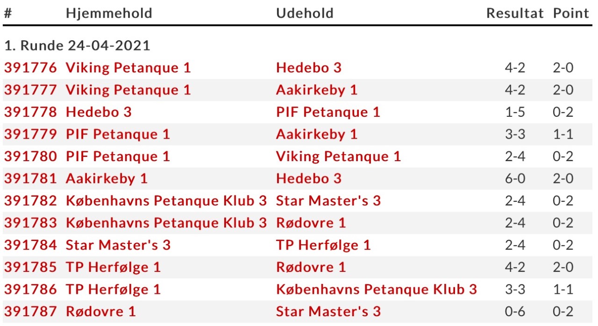
Task: Open match number 391777
Action: [x=30, y=90]
